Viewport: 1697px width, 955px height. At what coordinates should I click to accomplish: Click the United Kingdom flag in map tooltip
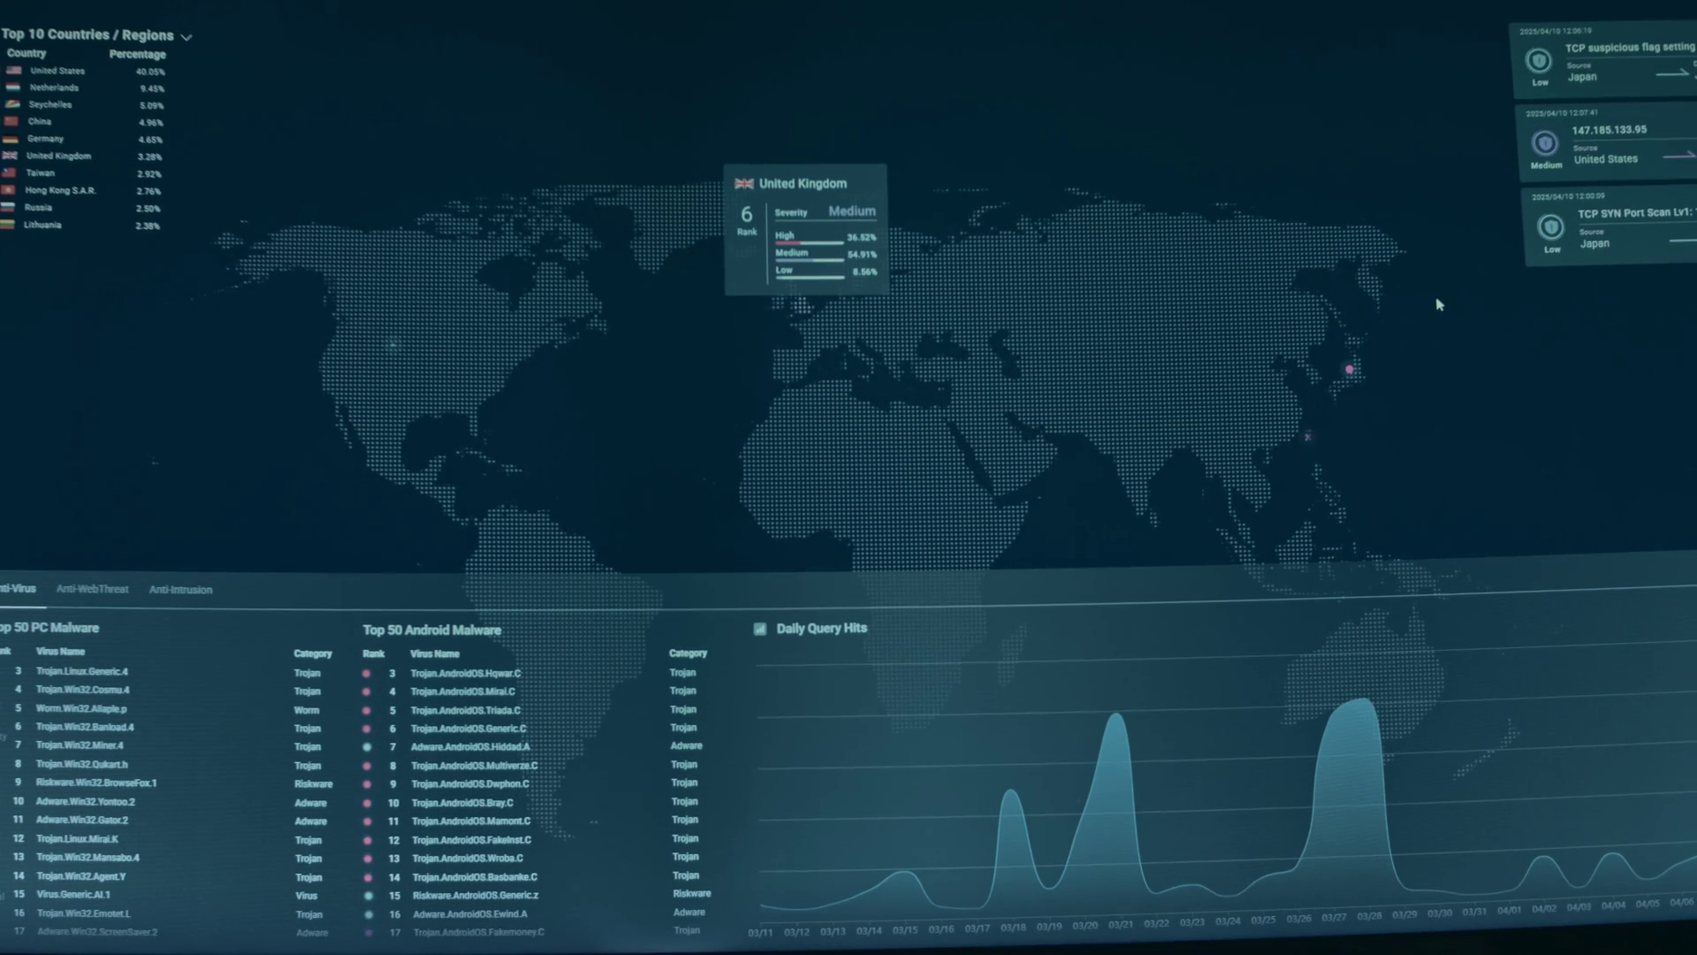(744, 184)
